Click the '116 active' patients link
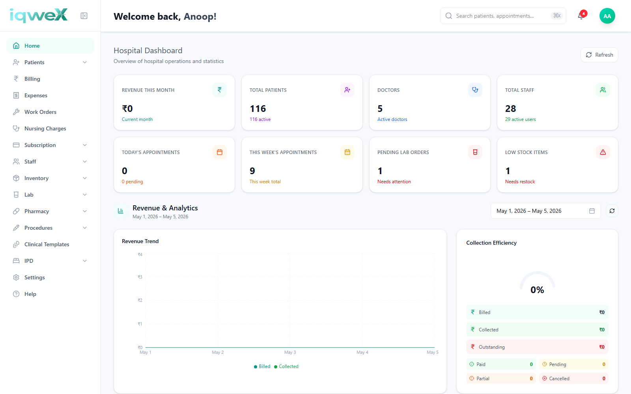Image resolution: width=631 pixels, height=394 pixels. [x=260, y=119]
